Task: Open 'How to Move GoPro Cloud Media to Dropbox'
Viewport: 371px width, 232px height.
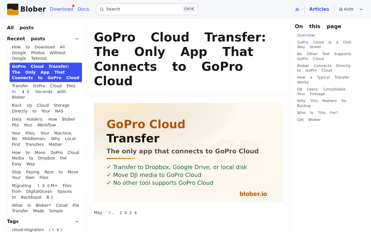Action: click(x=46, y=158)
